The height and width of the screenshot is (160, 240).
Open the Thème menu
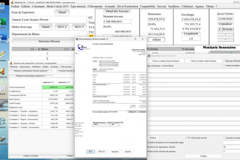pyautogui.click(x=210, y=6)
